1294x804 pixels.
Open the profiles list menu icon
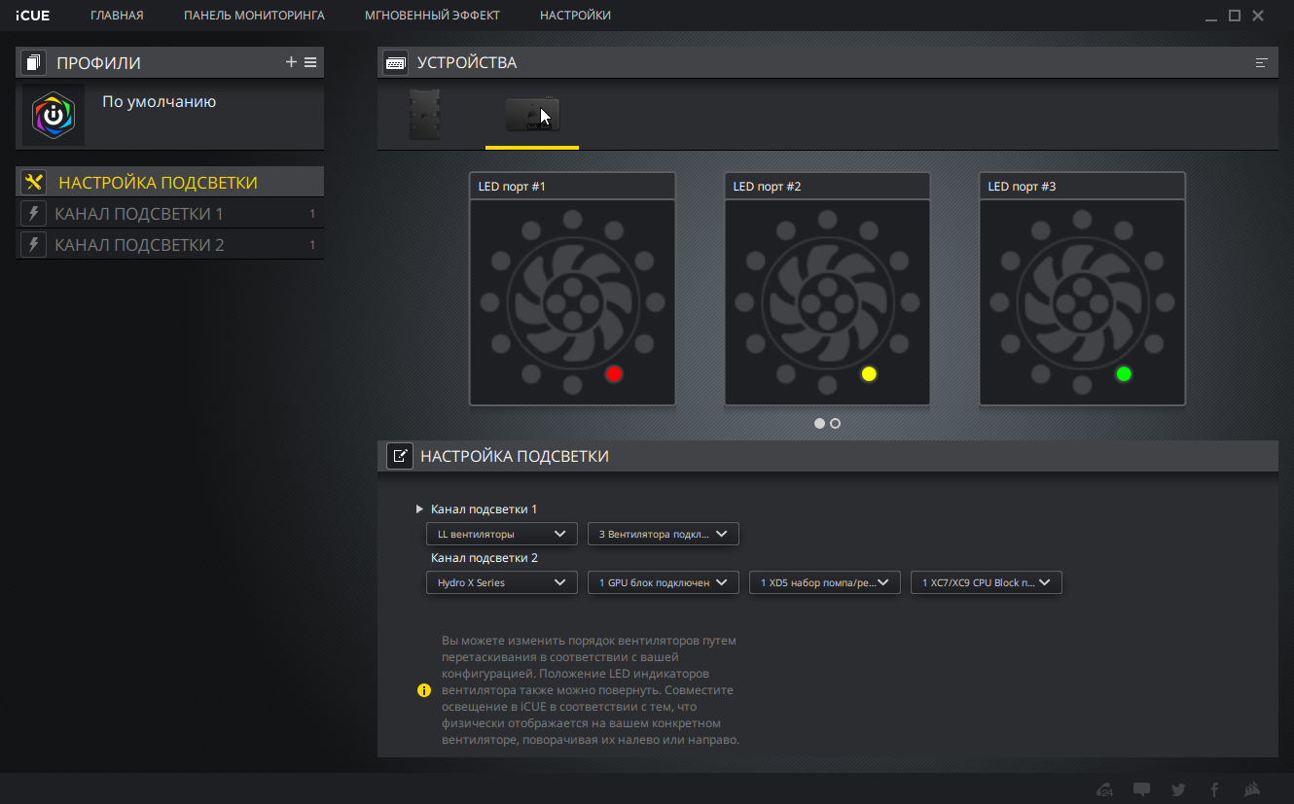[310, 62]
